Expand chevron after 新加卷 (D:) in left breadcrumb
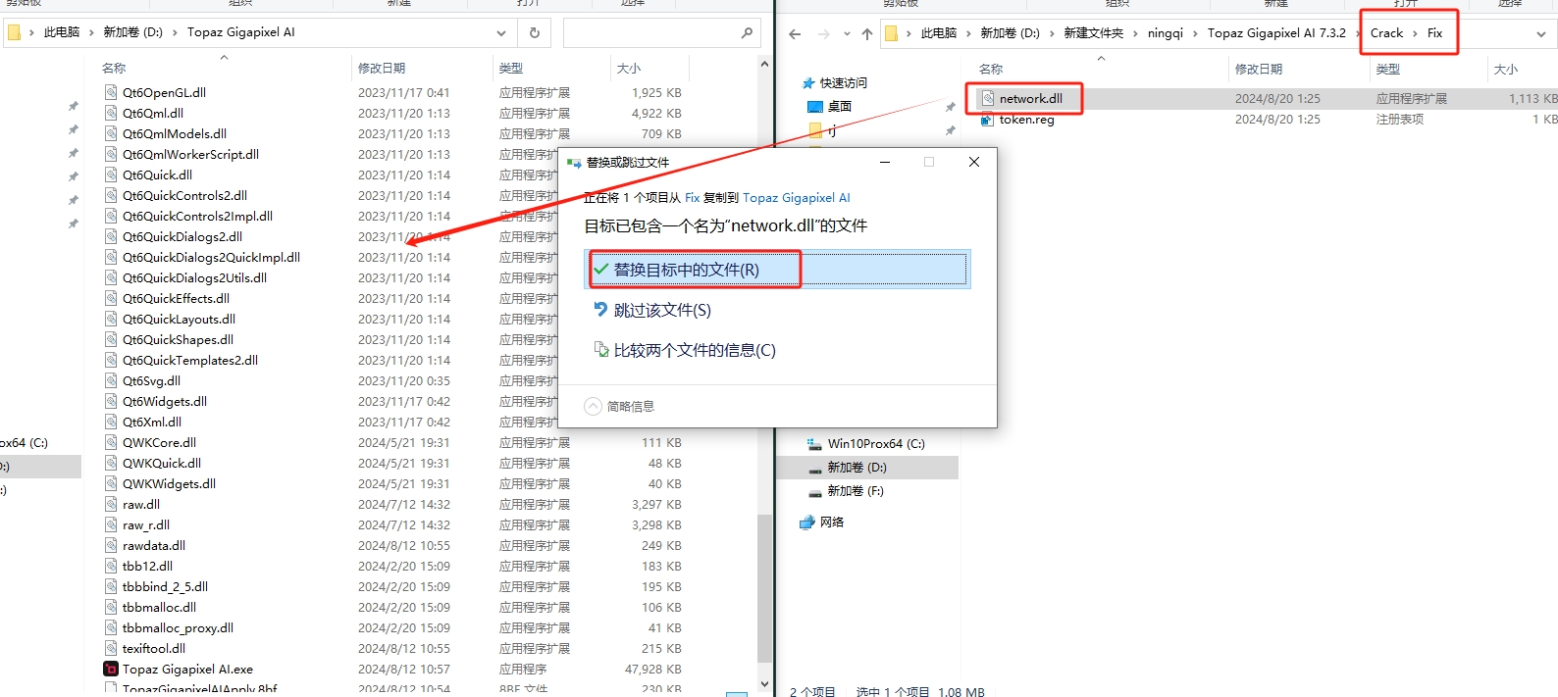The image size is (1558, 697). pyautogui.click(x=176, y=32)
